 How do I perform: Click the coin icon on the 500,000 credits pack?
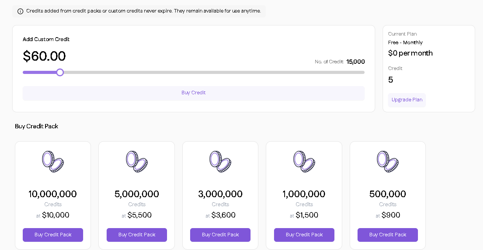click(x=388, y=162)
